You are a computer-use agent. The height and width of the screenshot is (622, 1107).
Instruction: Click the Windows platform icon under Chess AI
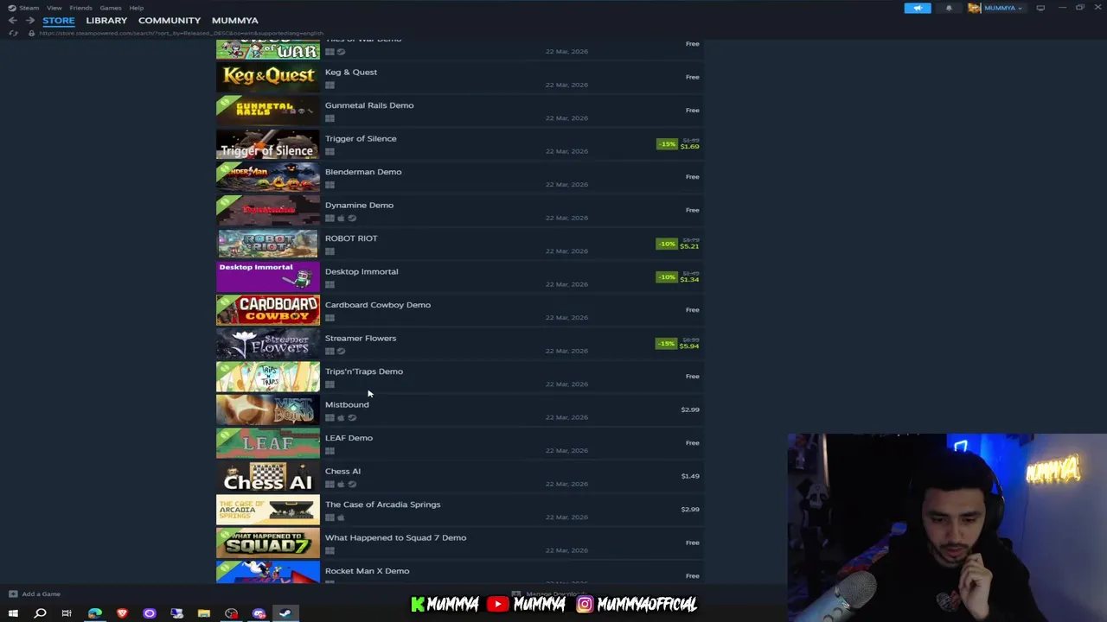click(330, 484)
